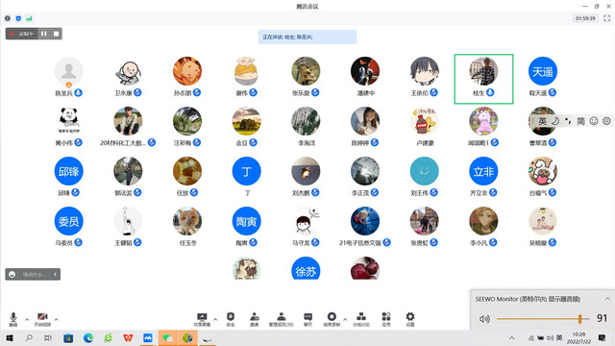Pause the recording in the recording bar
Screen dimensions: 615x346
(44, 34)
